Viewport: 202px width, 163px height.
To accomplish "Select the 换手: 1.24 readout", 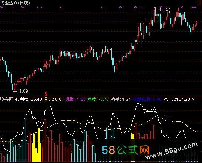I will point(121,99).
